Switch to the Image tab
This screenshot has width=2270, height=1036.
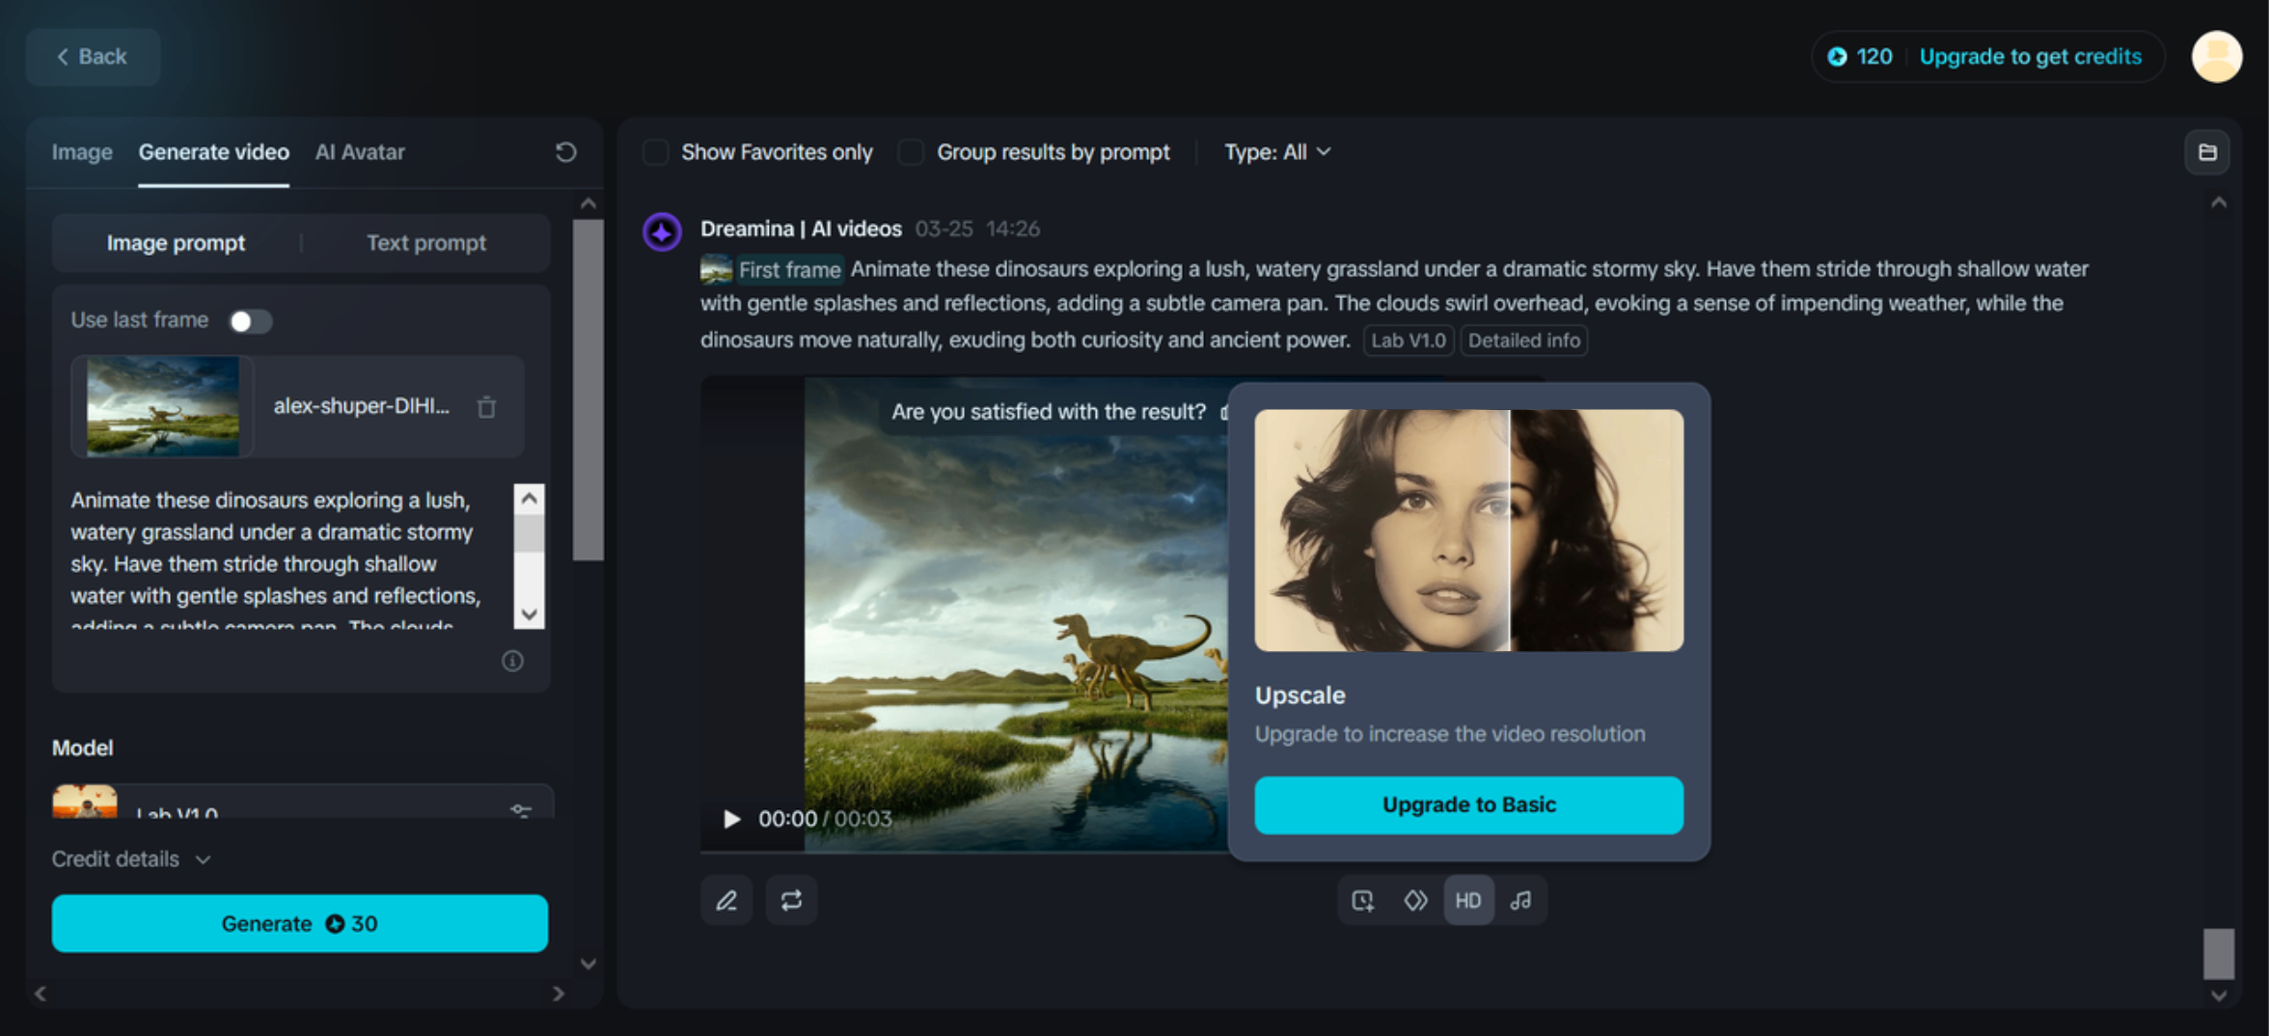tap(82, 152)
